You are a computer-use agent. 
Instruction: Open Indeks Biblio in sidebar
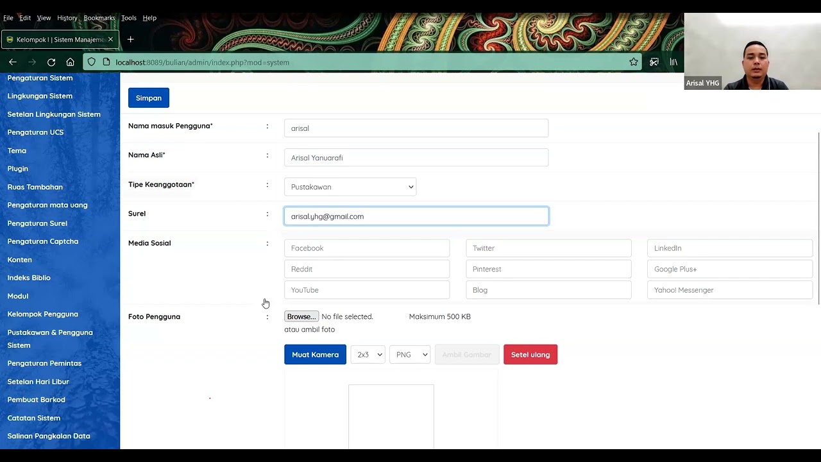[29, 278]
